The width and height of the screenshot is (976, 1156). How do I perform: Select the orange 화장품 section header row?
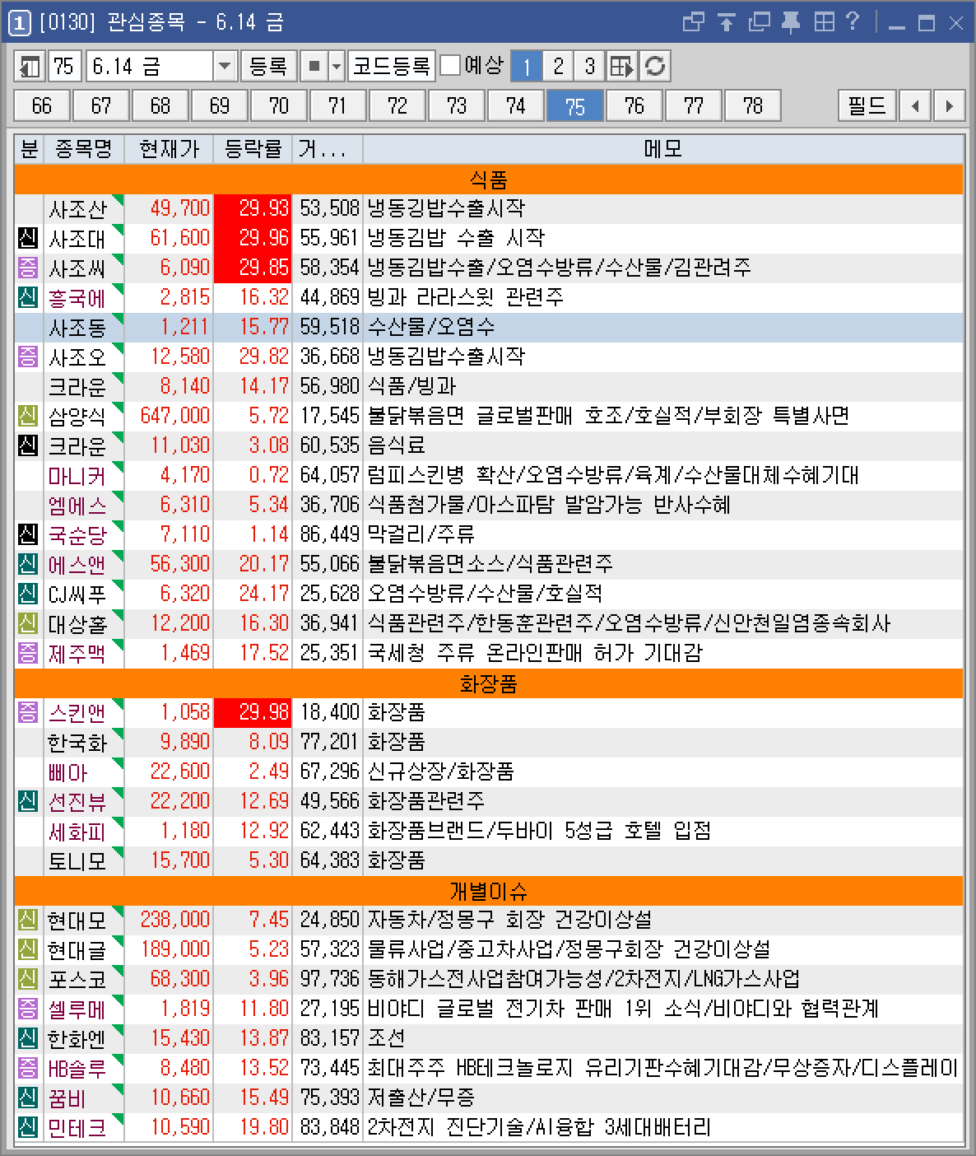[x=489, y=683]
